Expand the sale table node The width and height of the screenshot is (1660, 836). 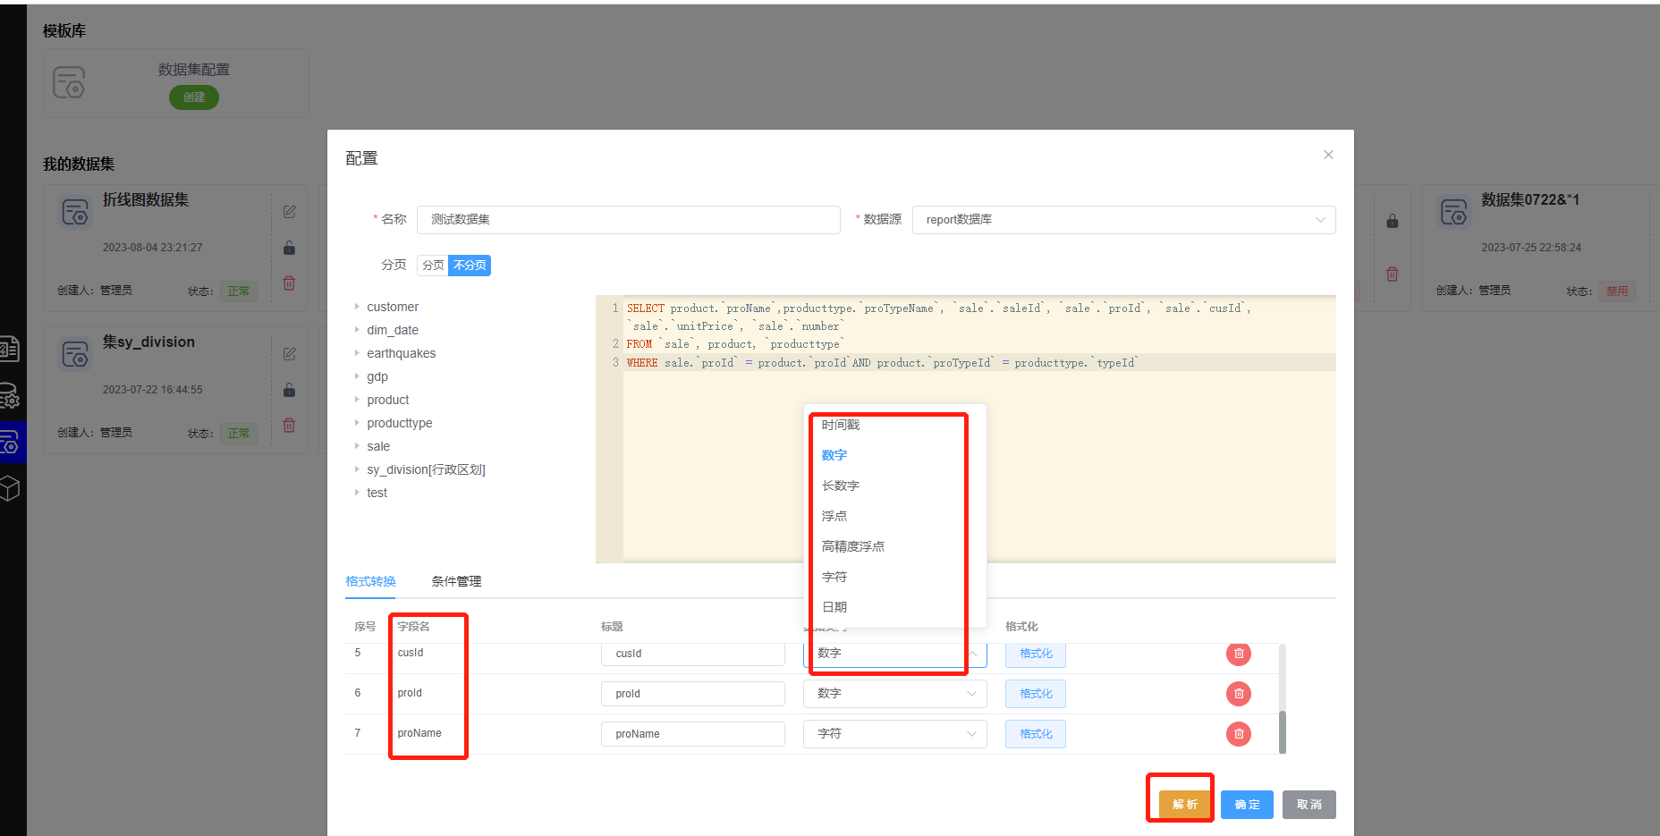pos(357,446)
